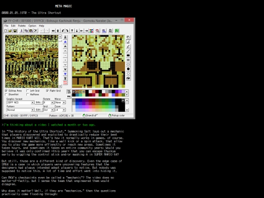Click the Undo arrow icon
Screen dimensions: 264x198
point(42,31)
